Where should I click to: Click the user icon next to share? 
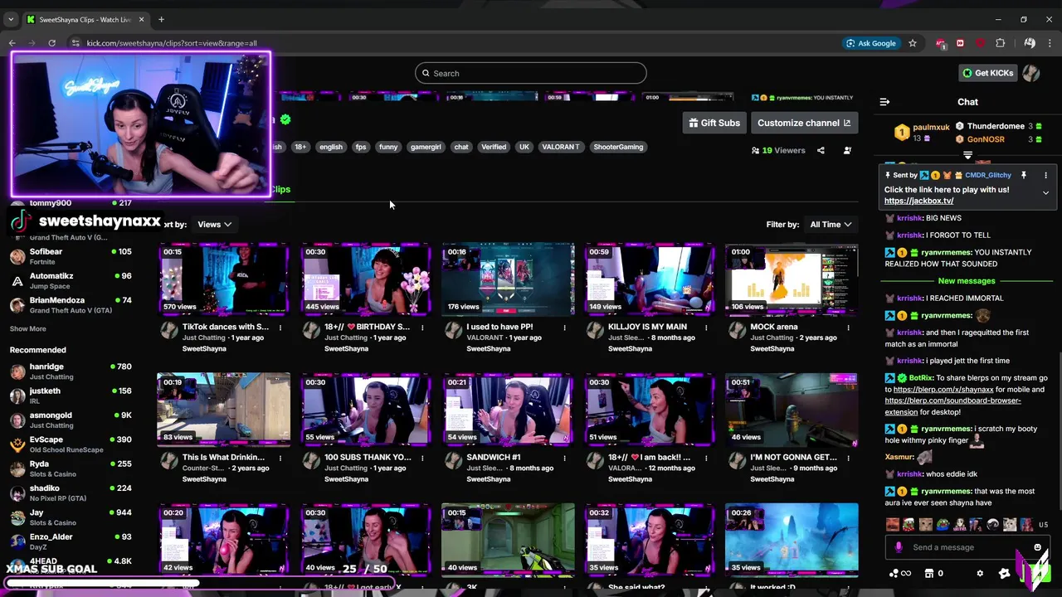click(x=847, y=150)
